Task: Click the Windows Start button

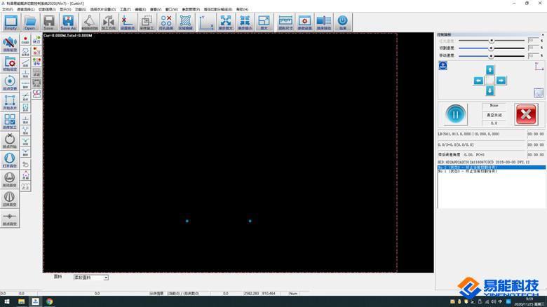Action: tap(6, 301)
